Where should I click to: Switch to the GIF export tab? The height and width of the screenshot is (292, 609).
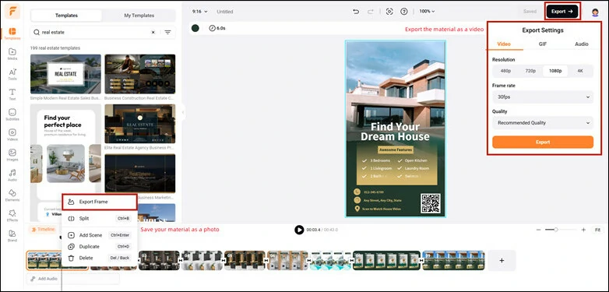(543, 44)
